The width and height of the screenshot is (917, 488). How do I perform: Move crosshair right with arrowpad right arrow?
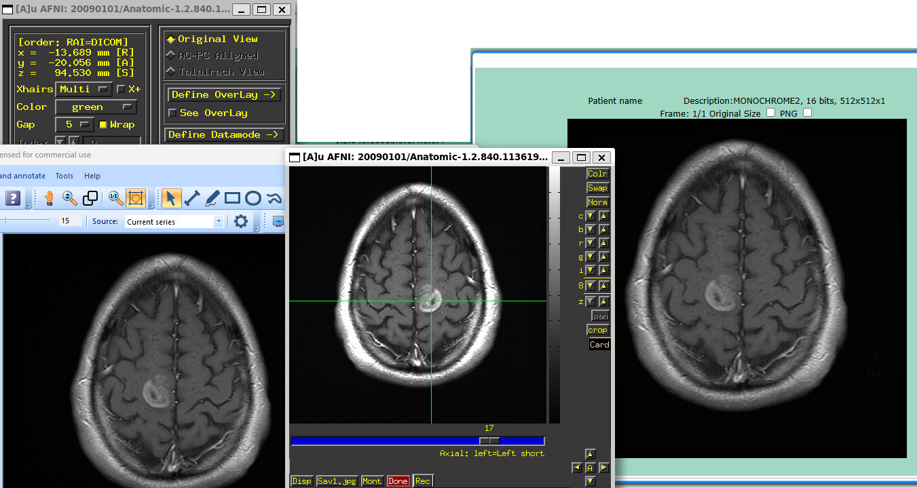603,468
